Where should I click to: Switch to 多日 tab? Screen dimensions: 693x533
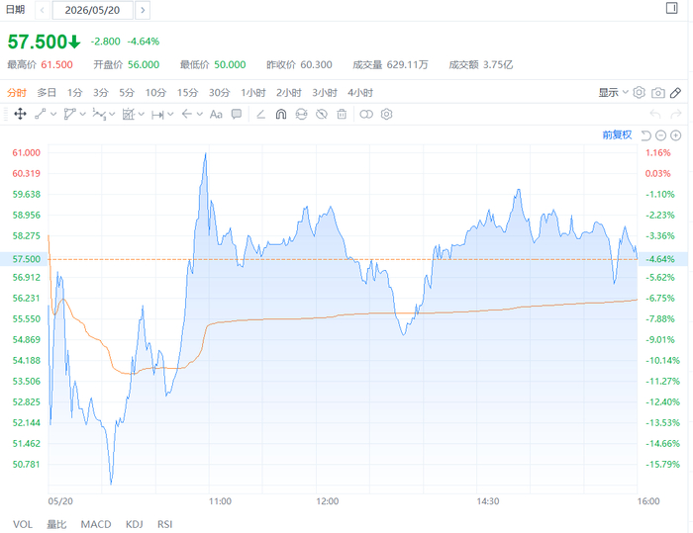click(x=47, y=93)
